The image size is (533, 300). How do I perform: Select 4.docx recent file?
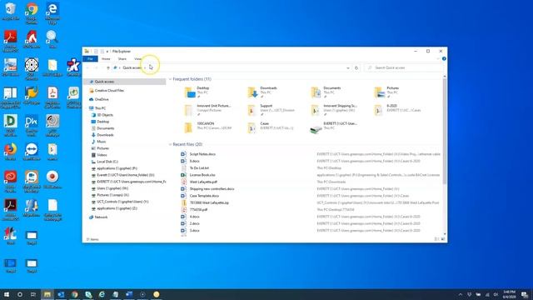194,217
